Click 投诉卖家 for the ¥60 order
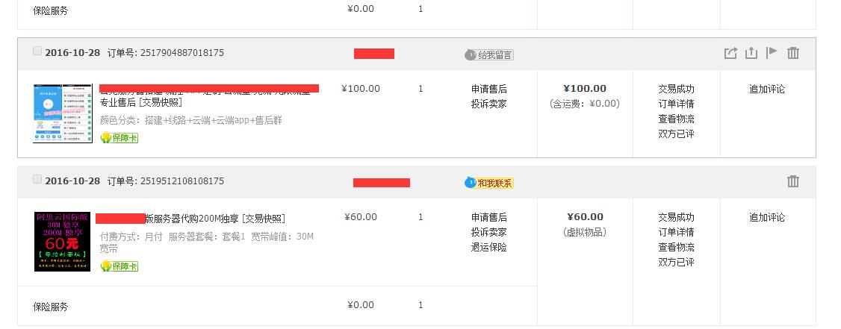Image resolution: width=841 pixels, height=329 pixels. pyautogui.click(x=488, y=233)
